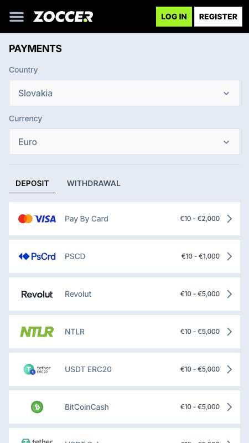249x443 pixels.
Task: Open the BitCoinCash row chevron
Action: tap(230, 407)
